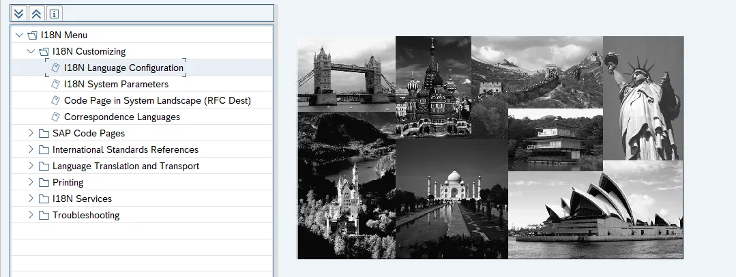Click the Taj Mahal photo
This screenshot has width=736, height=277.
[452, 199]
